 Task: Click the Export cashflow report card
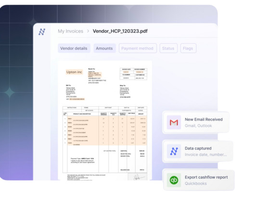199,180
